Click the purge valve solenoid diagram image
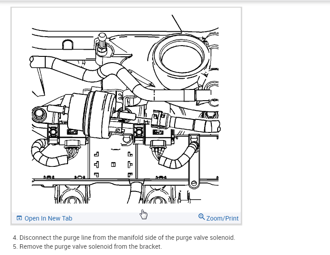330x255 pixels. (125, 109)
